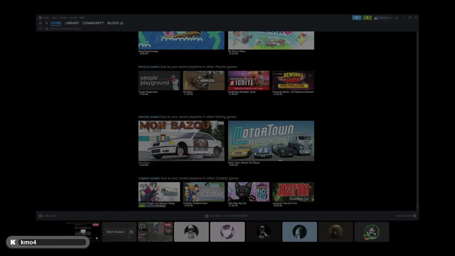This screenshot has height=256, width=455.
Task: Open the Friends menu
Action: point(63,17)
